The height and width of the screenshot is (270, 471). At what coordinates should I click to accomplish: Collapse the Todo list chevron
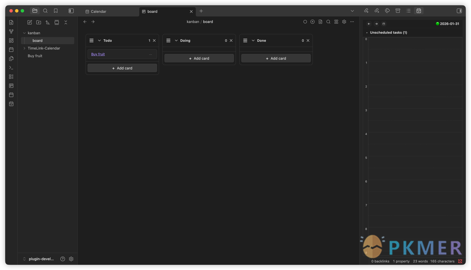pyautogui.click(x=99, y=40)
